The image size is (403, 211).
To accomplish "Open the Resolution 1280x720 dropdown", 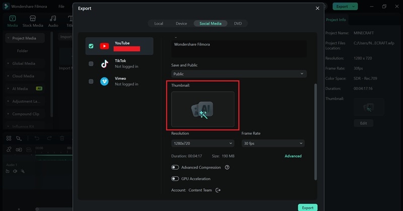I will point(203,143).
